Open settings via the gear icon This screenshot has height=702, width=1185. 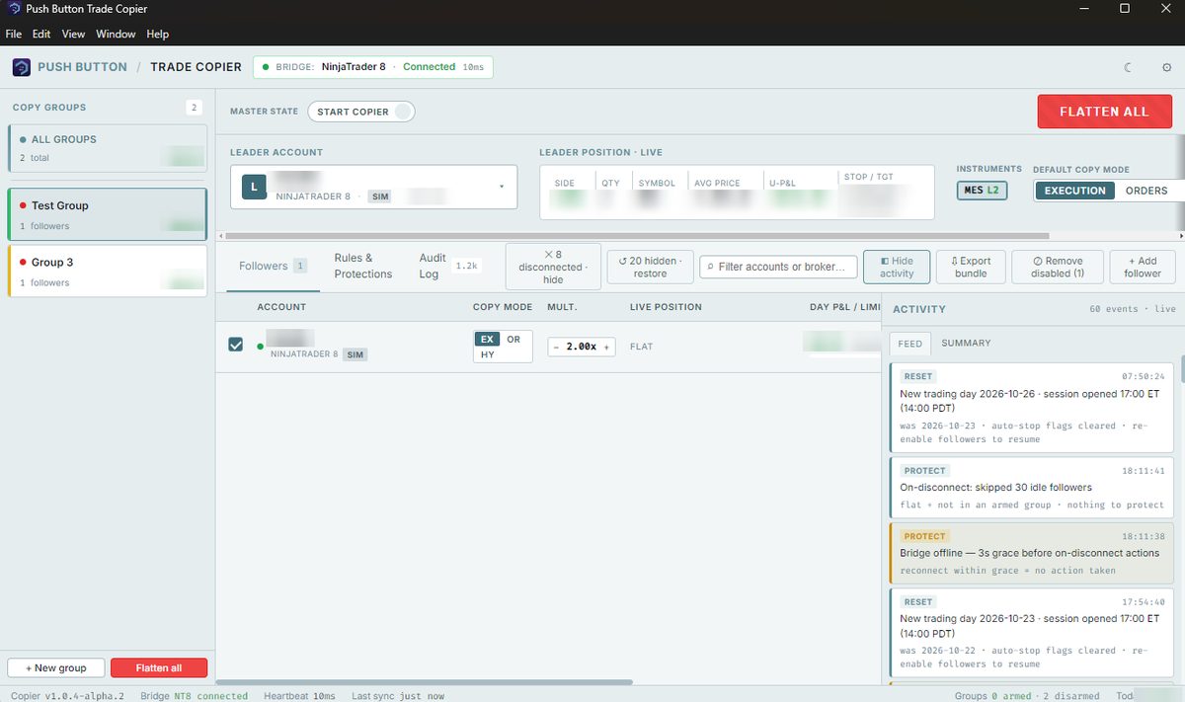tap(1166, 67)
